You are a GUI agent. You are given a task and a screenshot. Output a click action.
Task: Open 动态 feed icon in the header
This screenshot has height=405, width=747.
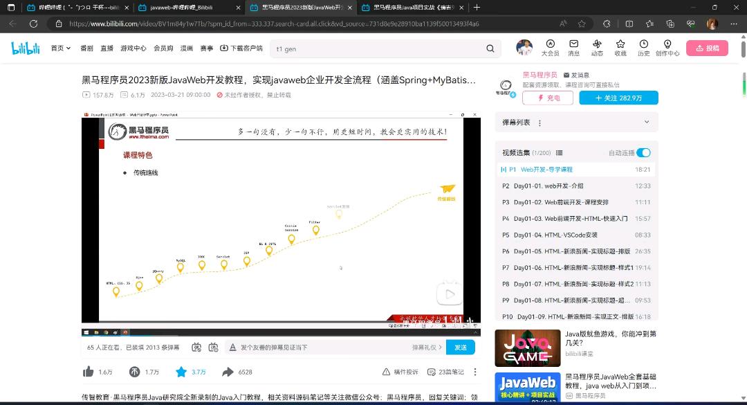(x=597, y=47)
